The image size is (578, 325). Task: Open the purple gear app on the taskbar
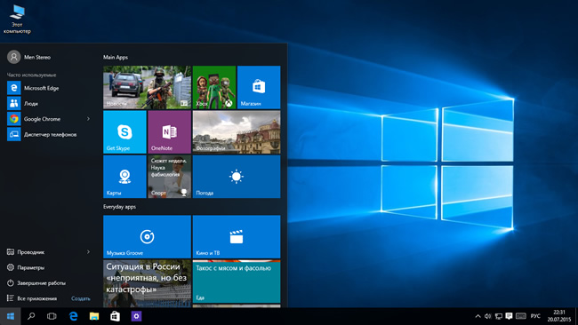[x=136, y=316]
